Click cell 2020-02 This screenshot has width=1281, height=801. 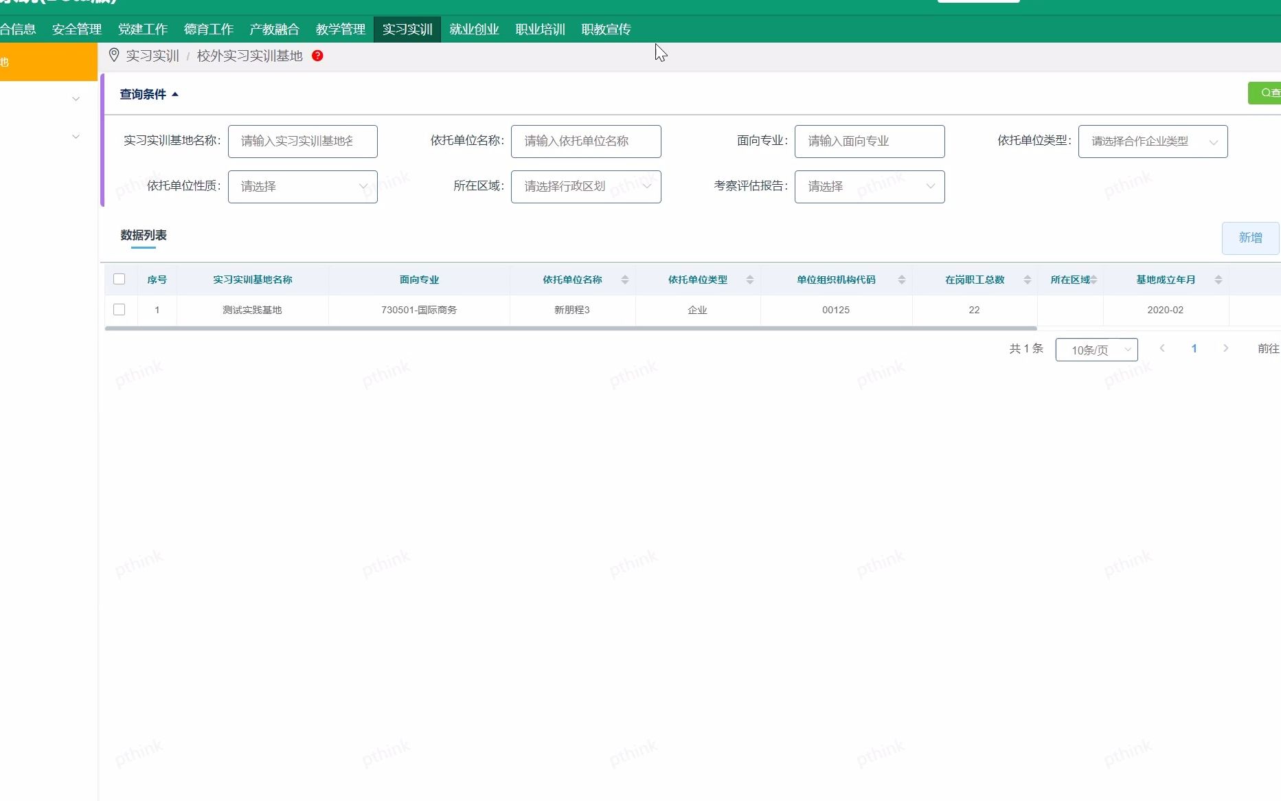pos(1166,310)
